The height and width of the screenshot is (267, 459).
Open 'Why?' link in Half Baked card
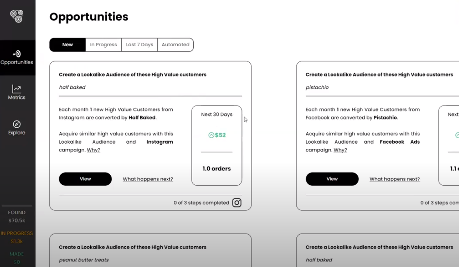[x=93, y=150]
